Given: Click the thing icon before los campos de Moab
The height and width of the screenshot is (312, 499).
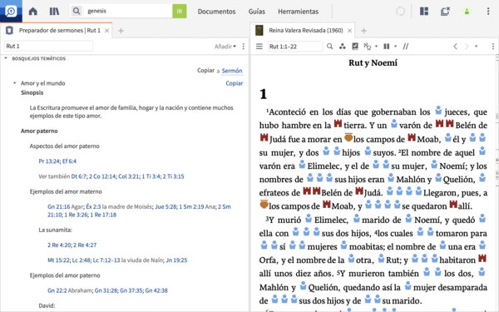Looking at the screenshot, I should pyautogui.click(x=348, y=137).
